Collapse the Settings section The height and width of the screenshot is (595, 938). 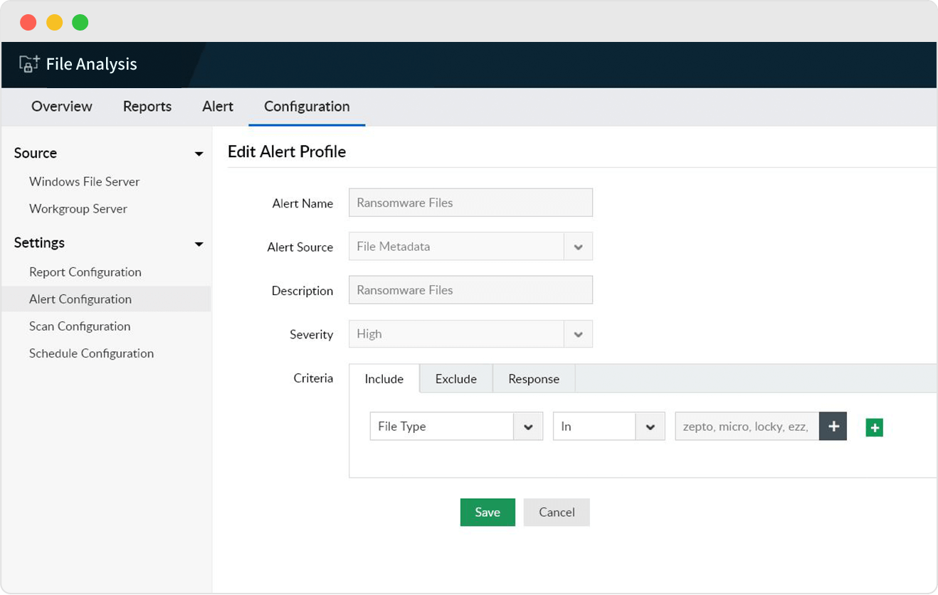pyautogui.click(x=199, y=243)
